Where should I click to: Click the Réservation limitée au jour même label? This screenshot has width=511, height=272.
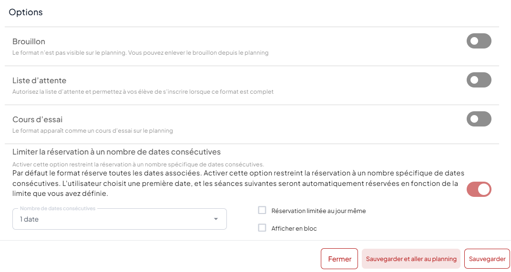coord(318,211)
